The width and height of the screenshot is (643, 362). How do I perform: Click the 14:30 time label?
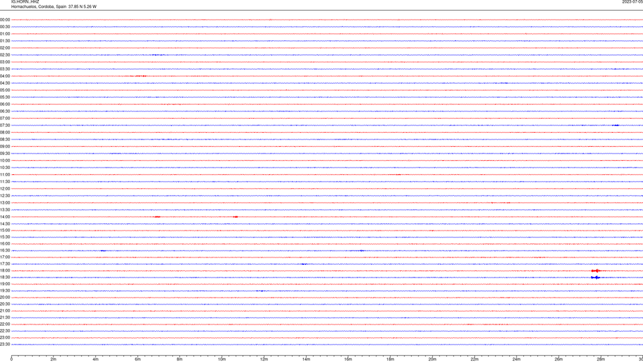click(x=5, y=224)
